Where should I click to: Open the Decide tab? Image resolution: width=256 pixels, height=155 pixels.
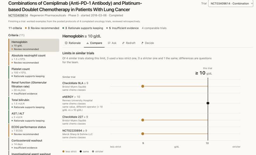pos(147,43)
